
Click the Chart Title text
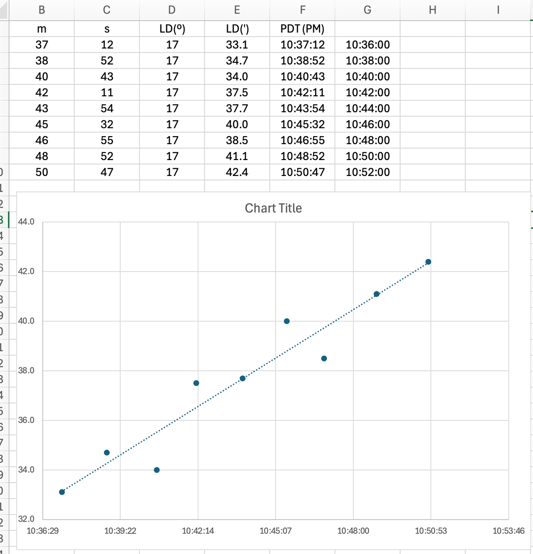coord(273,208)
